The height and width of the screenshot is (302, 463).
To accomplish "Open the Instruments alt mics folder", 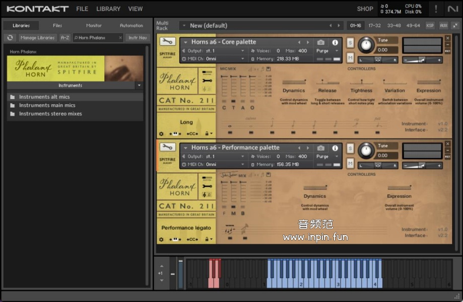I will tap(44, 97).
